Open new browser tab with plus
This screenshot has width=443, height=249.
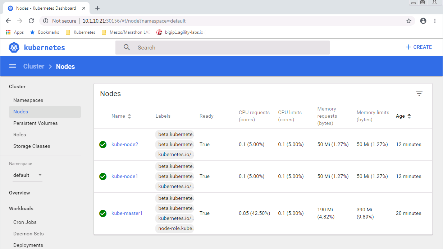point(97,8)
